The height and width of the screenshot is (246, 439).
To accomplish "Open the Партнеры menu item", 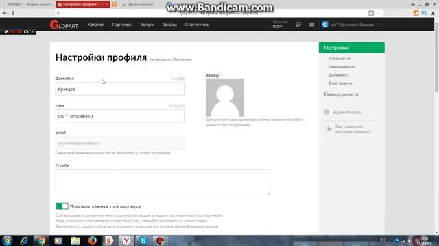I will point(122,25).
